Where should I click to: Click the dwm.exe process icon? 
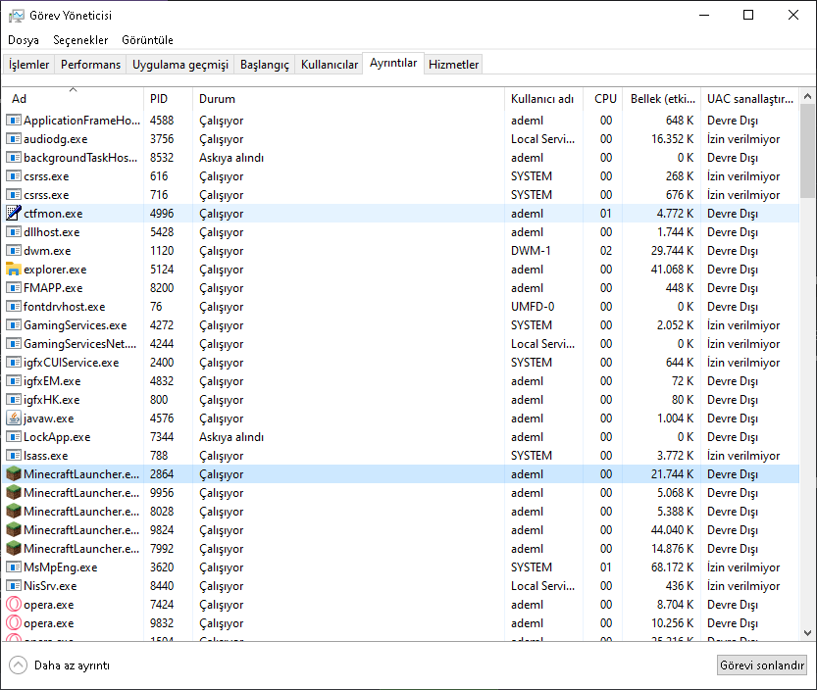click(14, 251)
